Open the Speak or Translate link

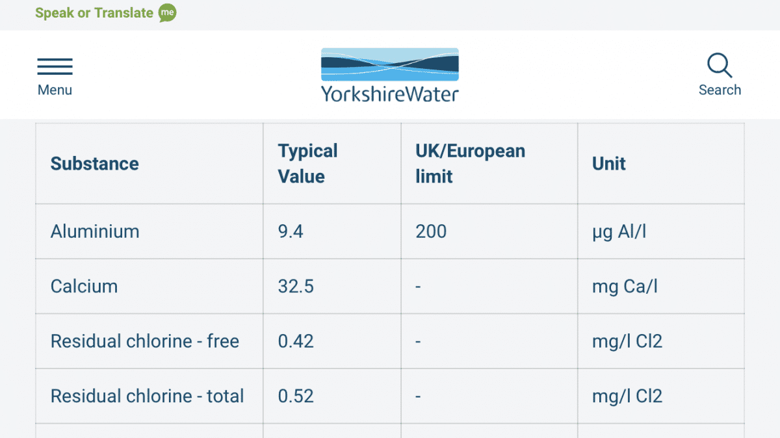point(94,13)
